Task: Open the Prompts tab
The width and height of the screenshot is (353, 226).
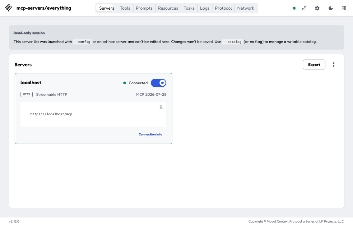Action: tap(144, 8)
